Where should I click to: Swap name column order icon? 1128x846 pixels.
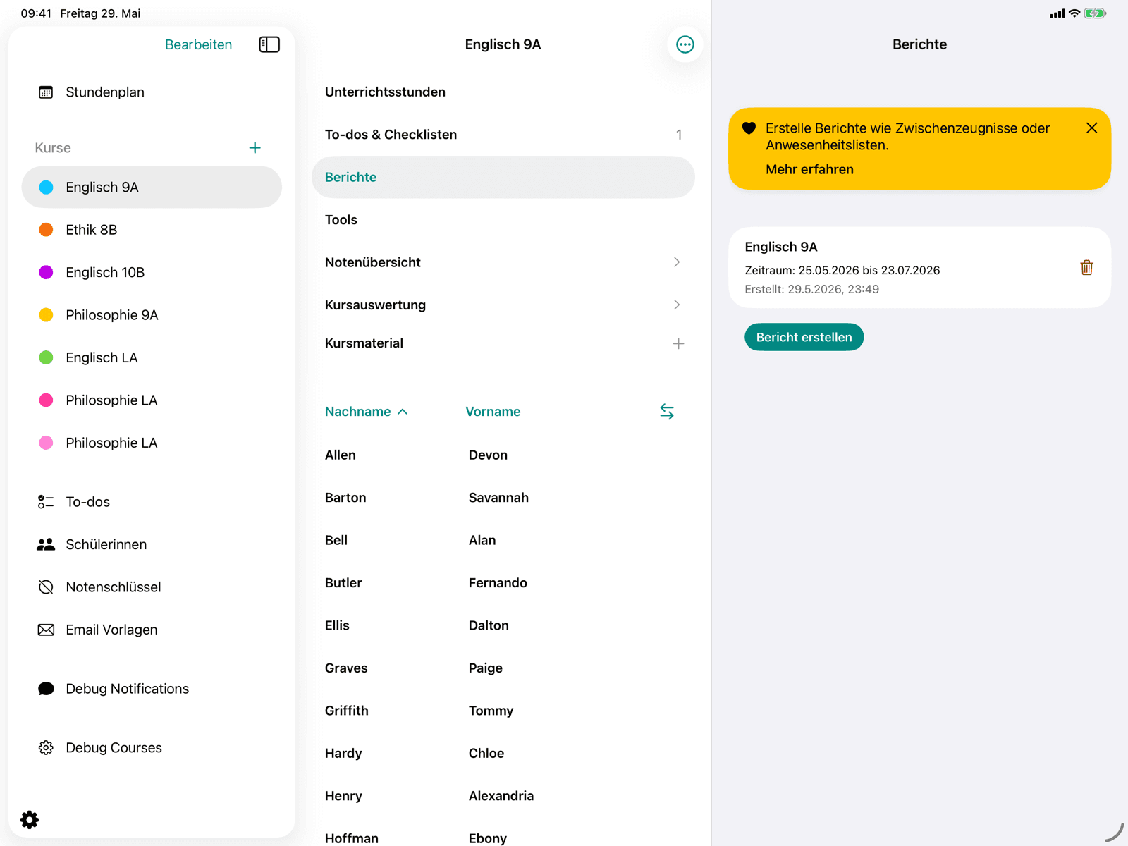click(667, 412)
